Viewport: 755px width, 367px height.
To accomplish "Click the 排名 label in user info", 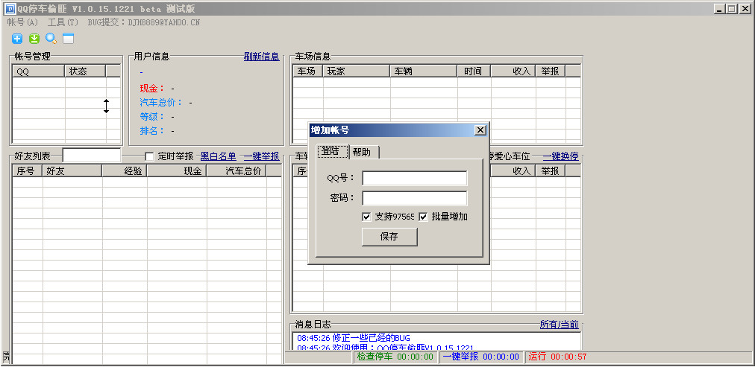I will click(151, 130).
